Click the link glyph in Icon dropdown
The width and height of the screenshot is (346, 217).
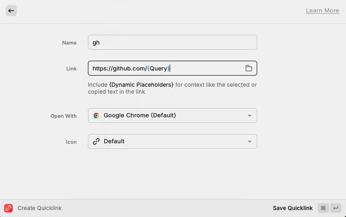tap(96, 141)
